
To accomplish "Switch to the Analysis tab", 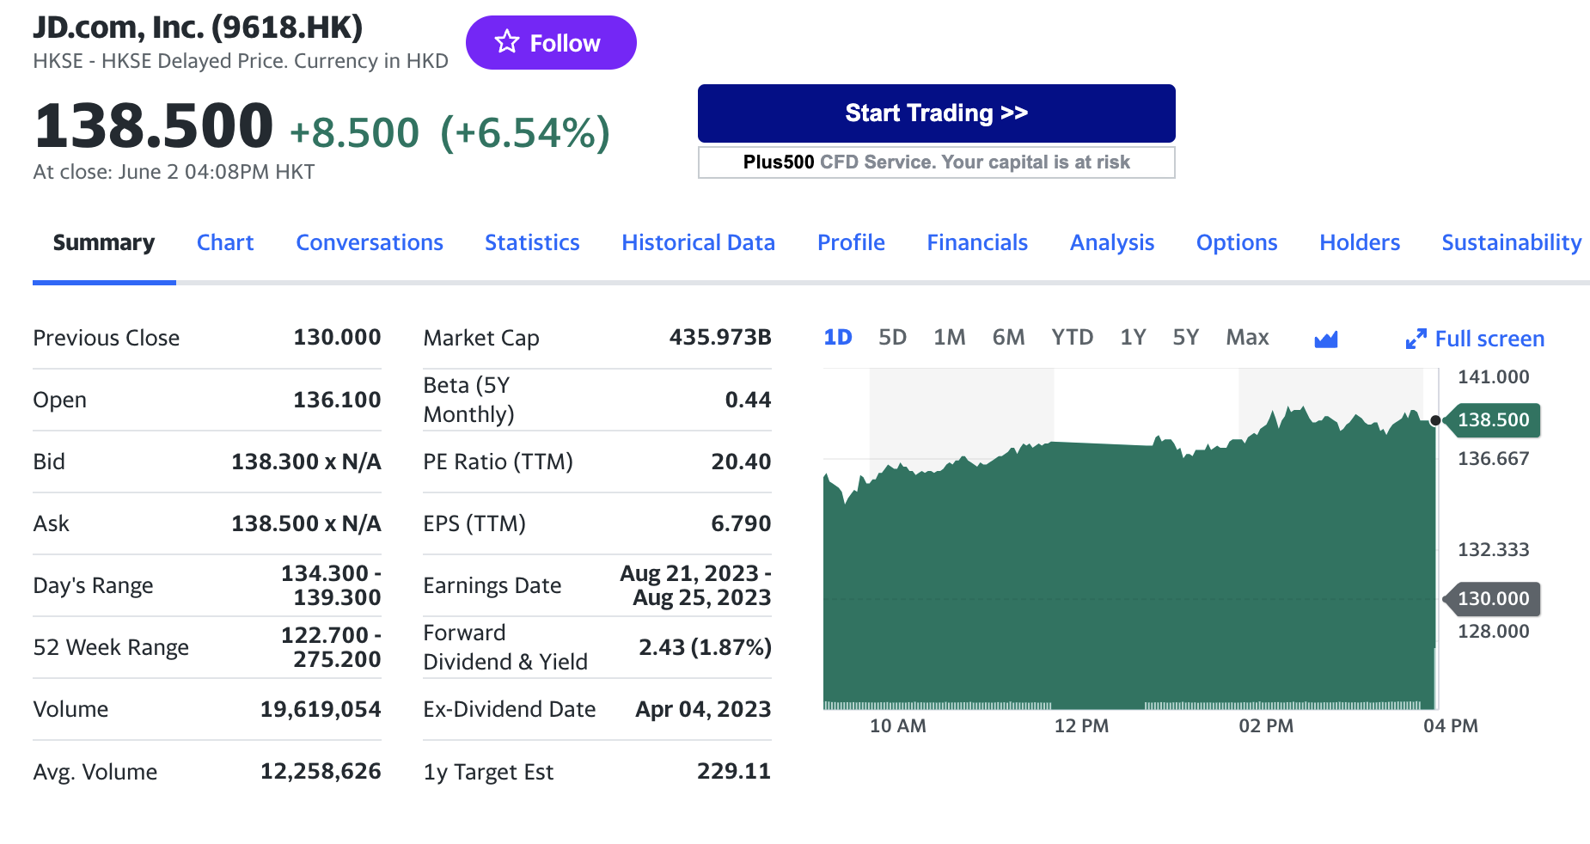I will tap(1112, 243).
